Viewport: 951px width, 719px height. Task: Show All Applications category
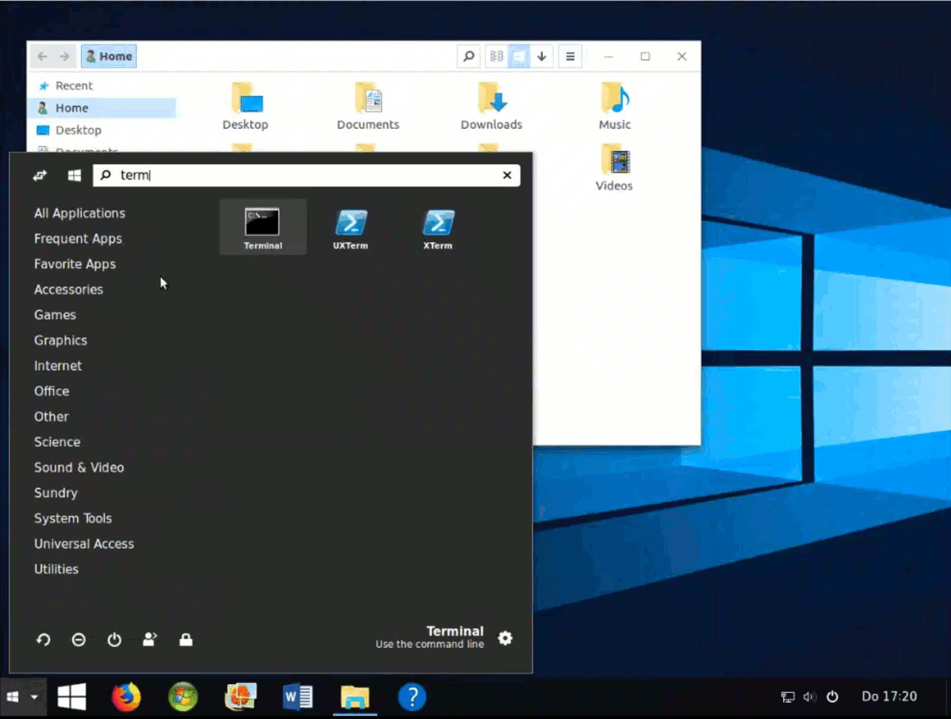pyautogui.click(x=80, y=213)
